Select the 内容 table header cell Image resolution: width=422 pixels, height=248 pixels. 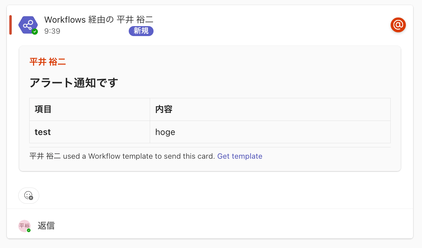(270, 110)
